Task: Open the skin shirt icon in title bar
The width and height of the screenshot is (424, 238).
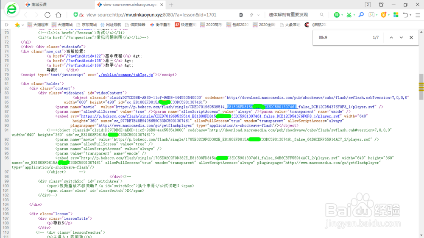Action: point(381,5)
